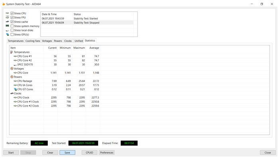Click the CPU Core #1 maximum value 81
Screen dimensions: 279x158
(x=83, y=56)
